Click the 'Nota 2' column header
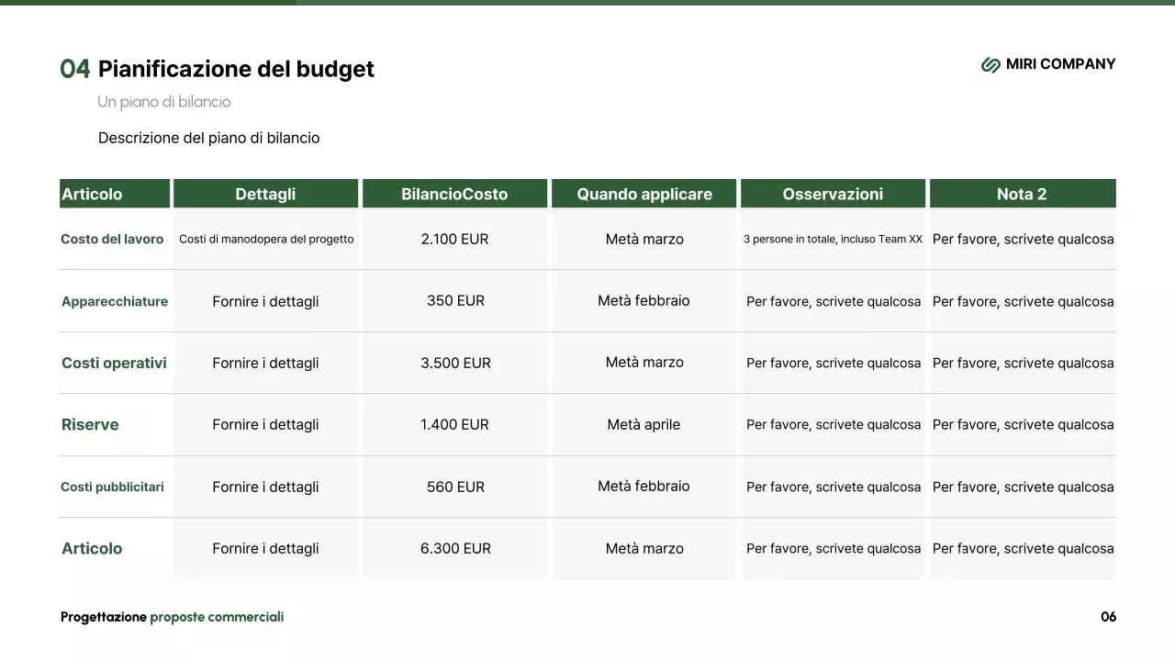 [x=1022, y=194]
